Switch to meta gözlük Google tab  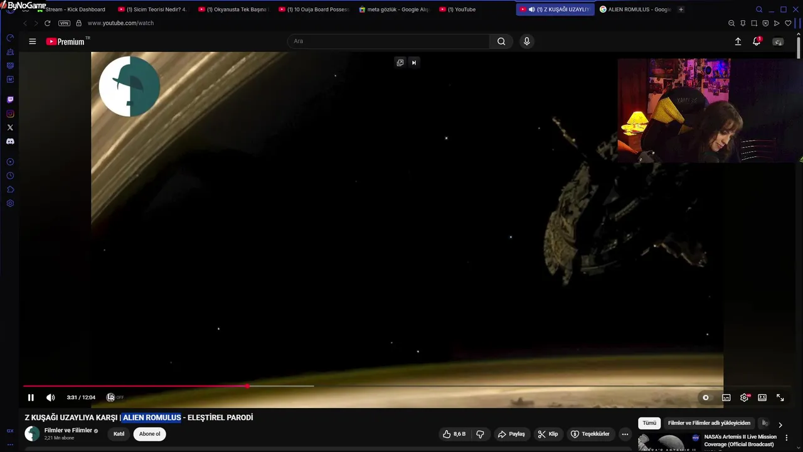coord(394,9)
